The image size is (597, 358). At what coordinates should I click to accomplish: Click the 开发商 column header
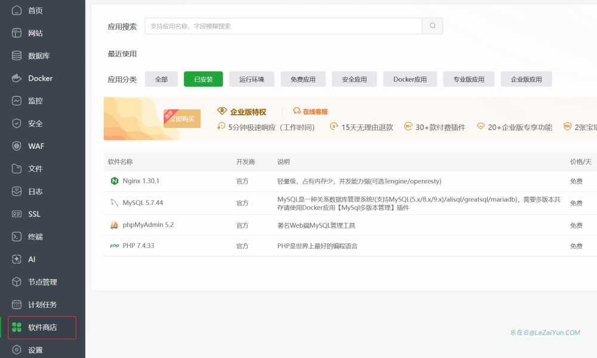click(245, 161)
